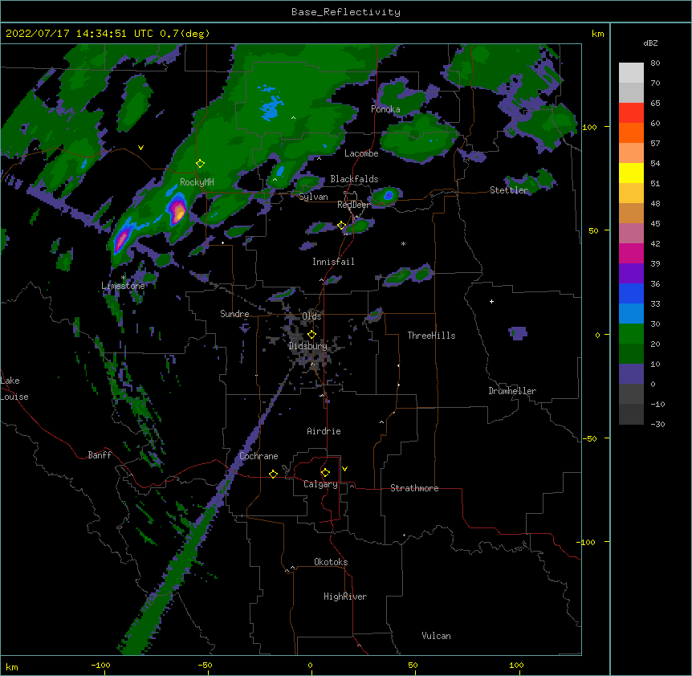Image resolution: width=692 pixels, height=676 pixels.
Task: Click the -30 value on the dBZ scale
Action: coord(657,424)
